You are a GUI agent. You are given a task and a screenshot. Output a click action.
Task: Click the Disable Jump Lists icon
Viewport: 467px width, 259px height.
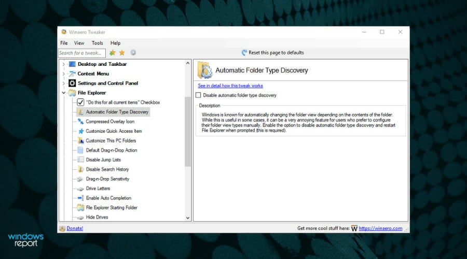(x=80, y=160)
